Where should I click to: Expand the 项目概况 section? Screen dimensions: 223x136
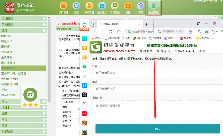pyautogui.click(x=44, y=19)
